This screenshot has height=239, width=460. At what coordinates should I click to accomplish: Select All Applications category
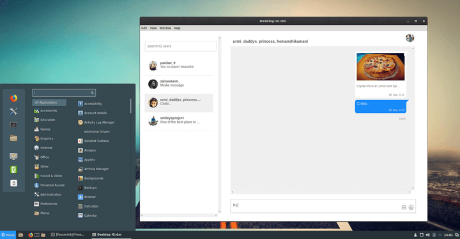[49, 103]
